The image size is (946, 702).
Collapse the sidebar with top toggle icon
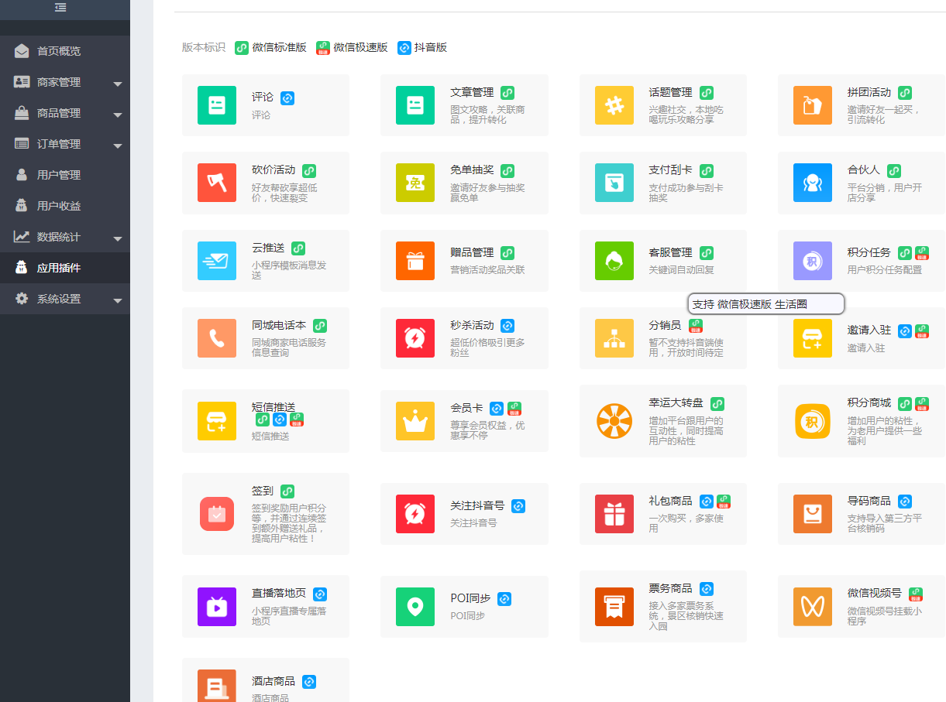click(60, 7)
